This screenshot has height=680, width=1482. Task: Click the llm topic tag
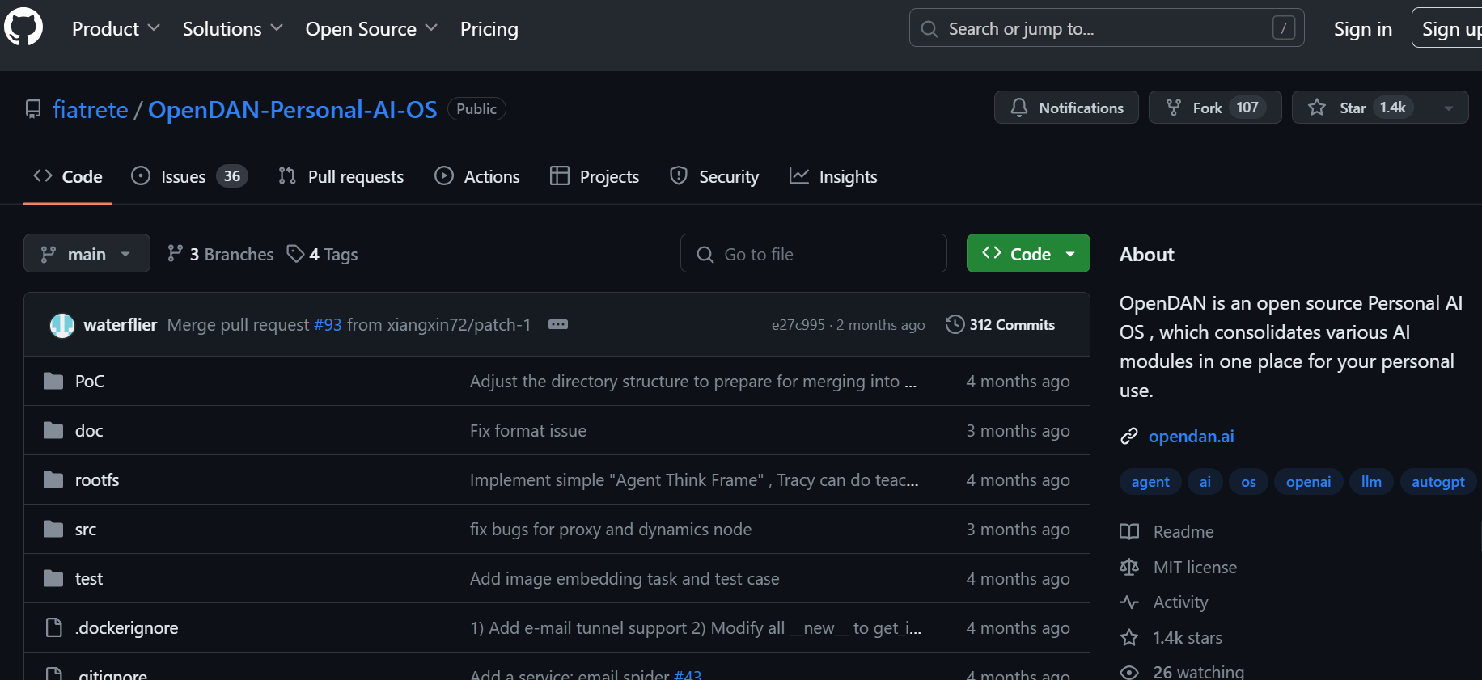click(x=1371, y=482)
